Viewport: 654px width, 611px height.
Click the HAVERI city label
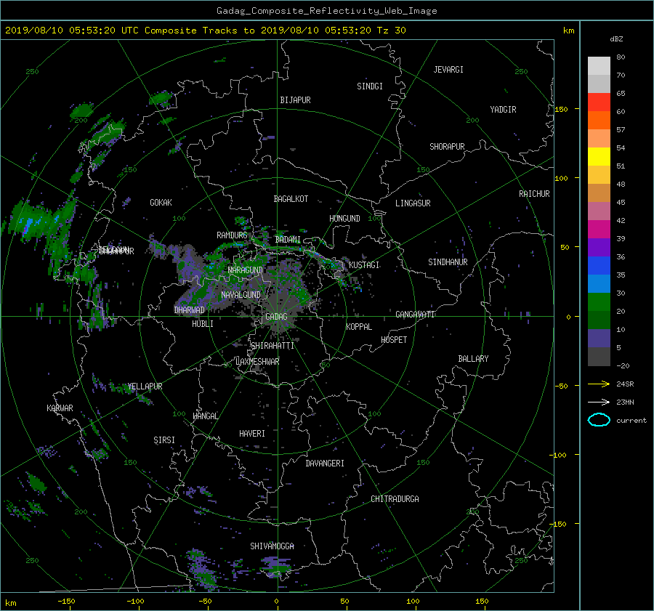click(252, 433)
